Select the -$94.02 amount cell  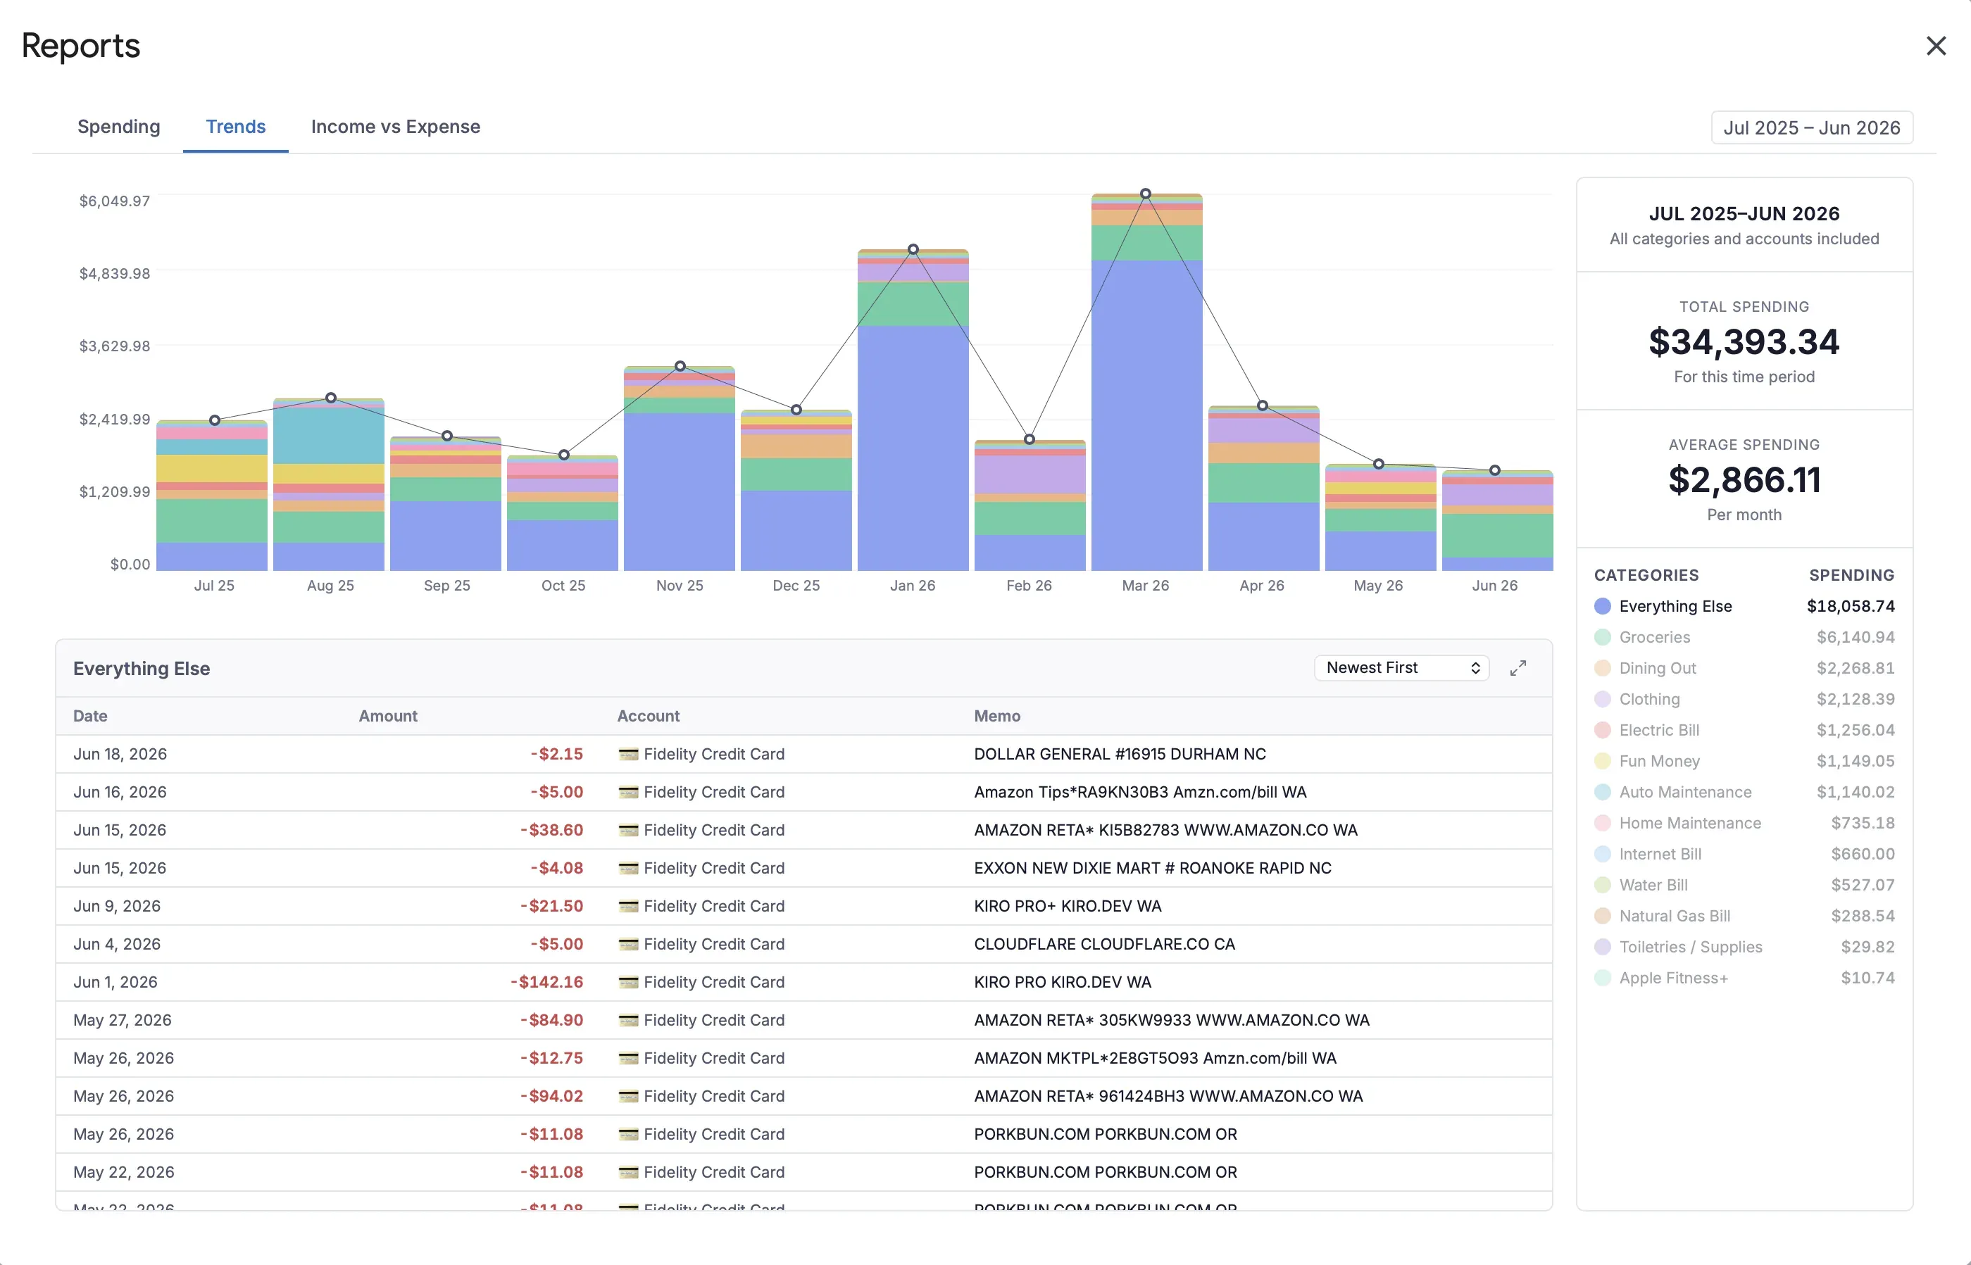click(551, 1096)
